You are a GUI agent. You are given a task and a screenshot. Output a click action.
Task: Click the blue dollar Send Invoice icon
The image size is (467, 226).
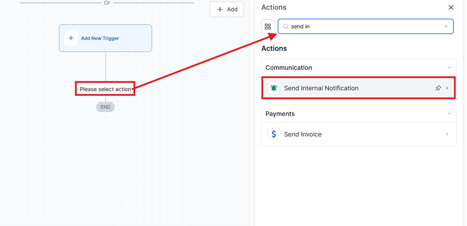[x=274, y=134]
